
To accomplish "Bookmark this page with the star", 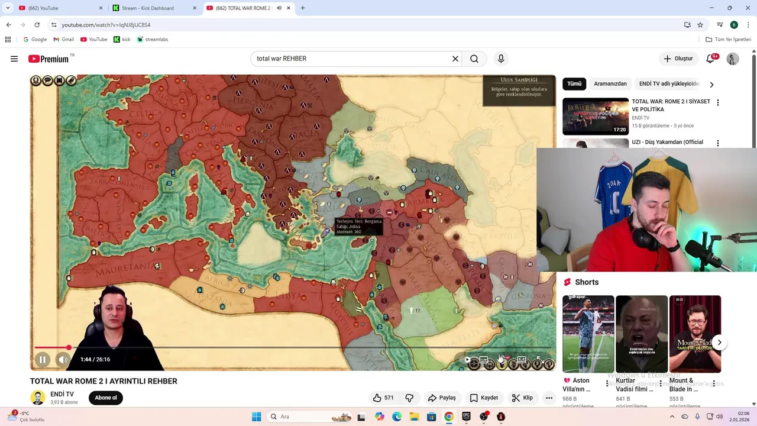I will tap(700, 25).
